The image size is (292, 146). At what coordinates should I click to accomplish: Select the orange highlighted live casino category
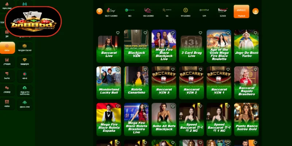point(7,48)
